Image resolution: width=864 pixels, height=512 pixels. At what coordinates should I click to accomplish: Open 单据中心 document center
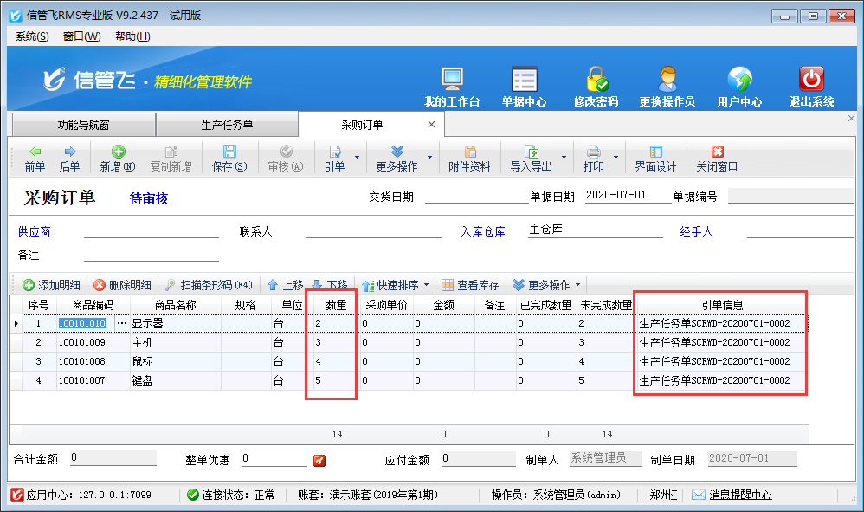point(524,80)
